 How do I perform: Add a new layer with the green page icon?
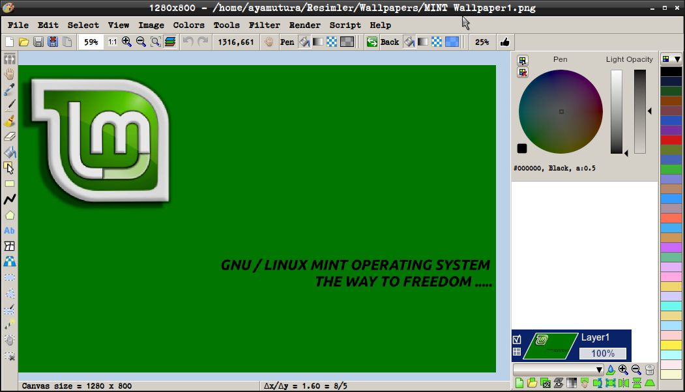click(x=519, y=384)
